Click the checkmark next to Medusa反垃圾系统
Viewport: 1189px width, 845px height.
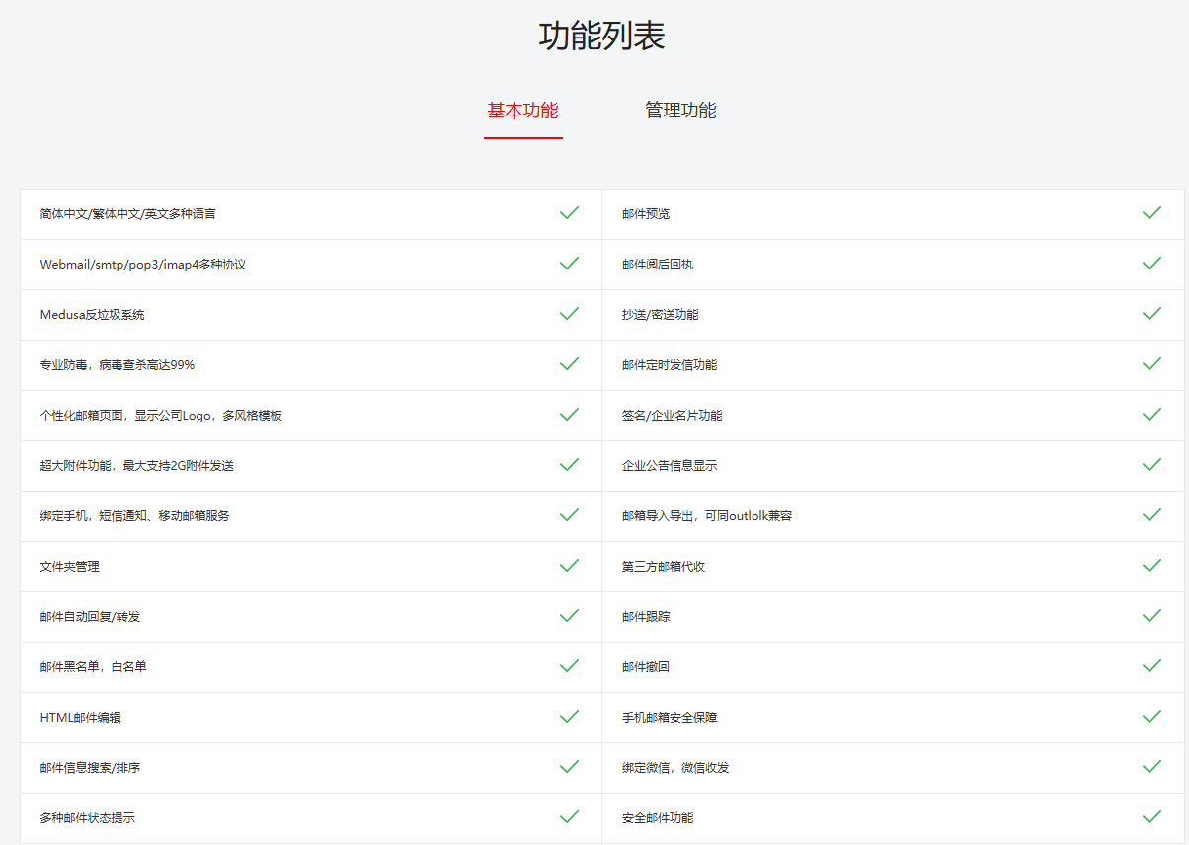(x=569, y=314)
